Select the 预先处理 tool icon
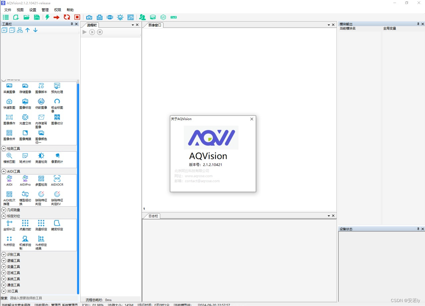The height and width of the screenshot is (306, 425). pos(57,86)
